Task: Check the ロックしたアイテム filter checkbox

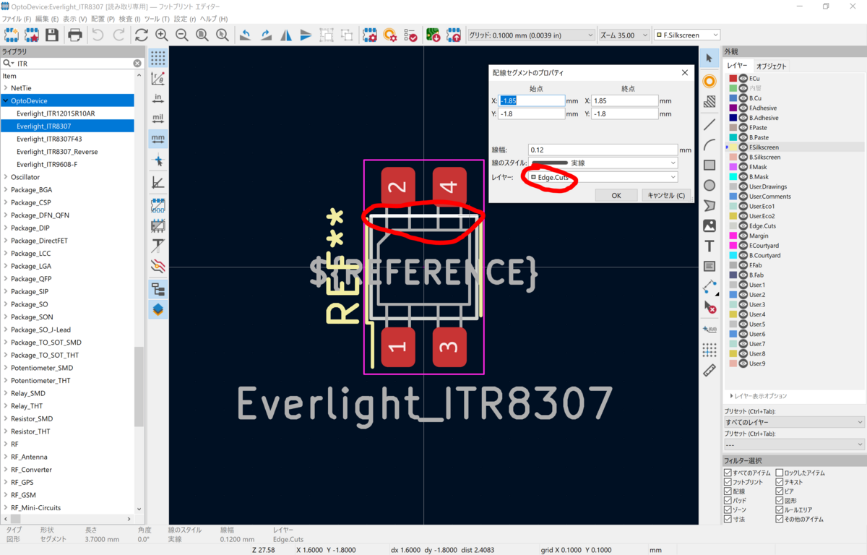Action: click(780, 473)
